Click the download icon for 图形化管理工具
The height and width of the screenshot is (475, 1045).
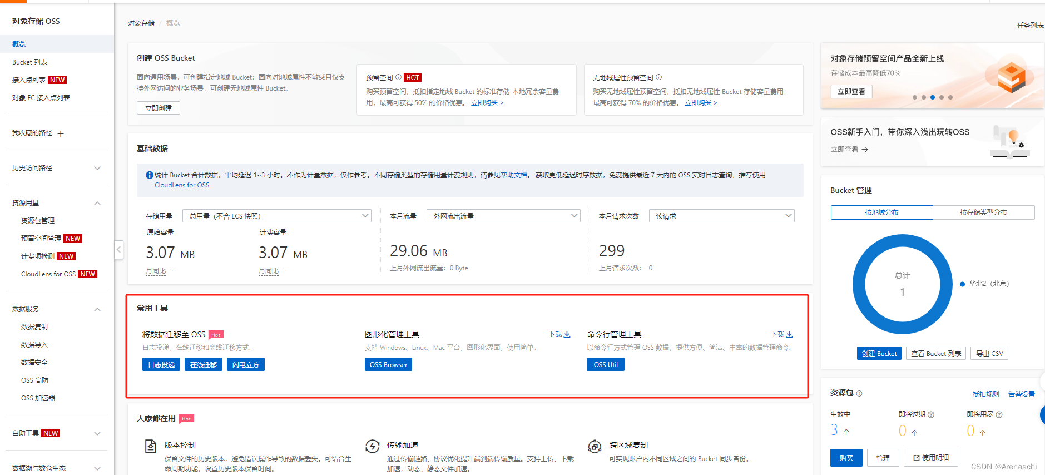(x=567, y=334)
